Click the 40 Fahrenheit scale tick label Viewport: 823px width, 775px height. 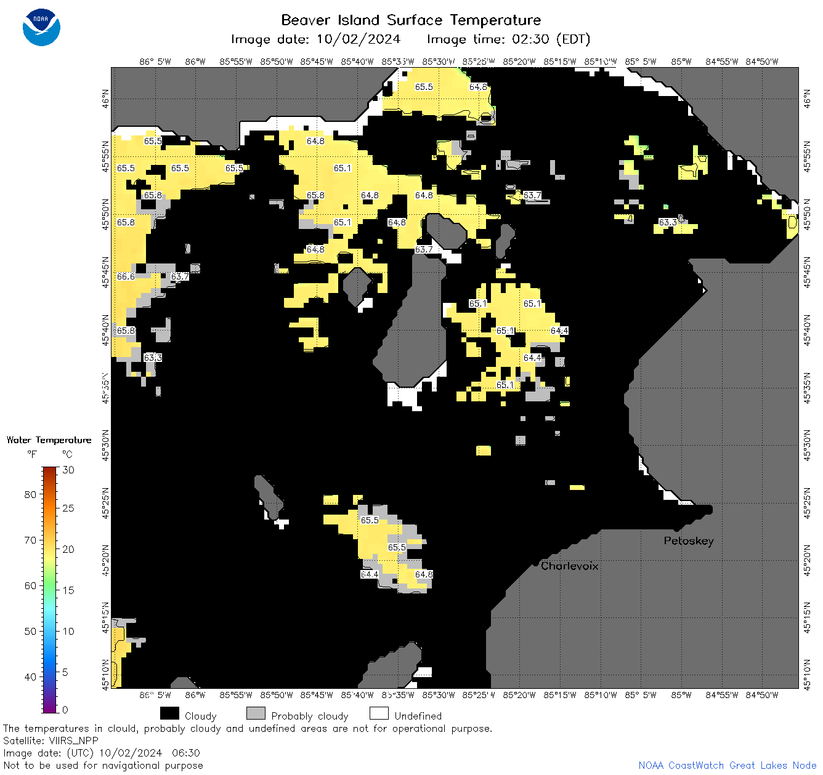click(x=30, y=677)
